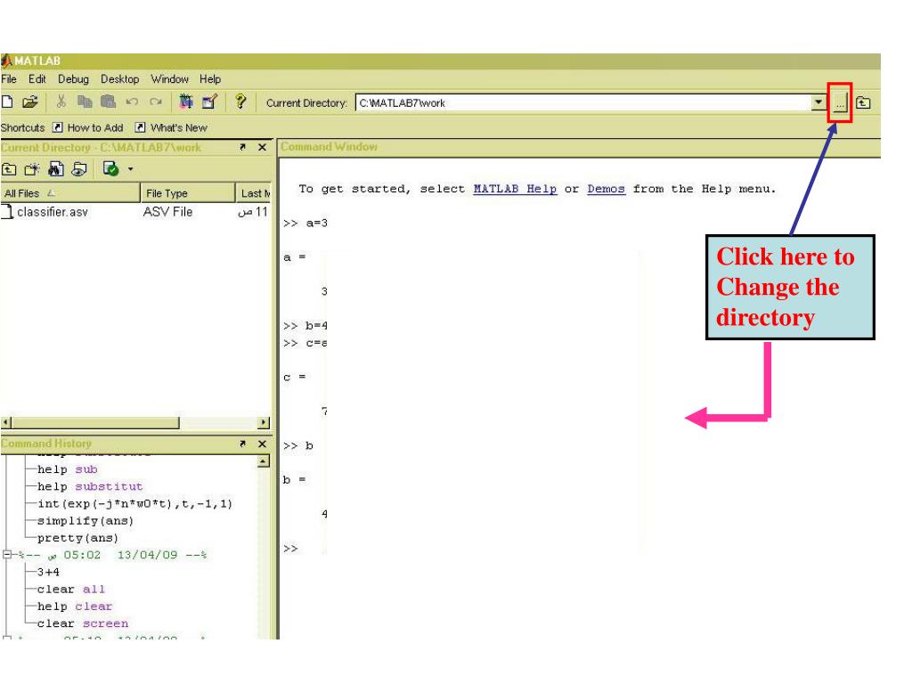Click the How to Add shortcut icon
Viewport: 912px width, 684px height.
pos(58,127)
